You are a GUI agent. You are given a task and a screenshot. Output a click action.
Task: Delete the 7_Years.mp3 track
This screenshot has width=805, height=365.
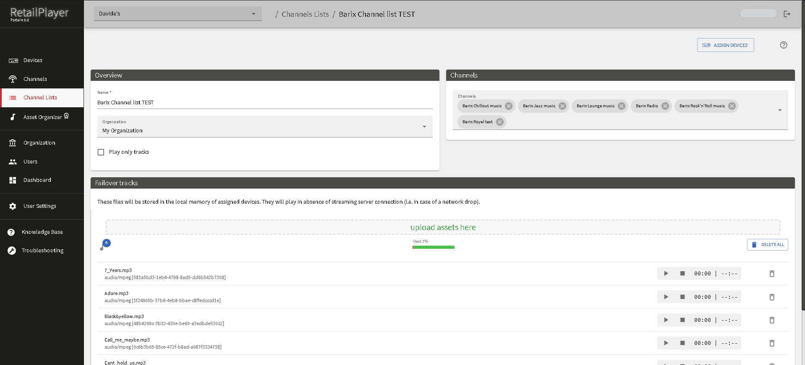[771, 274]
